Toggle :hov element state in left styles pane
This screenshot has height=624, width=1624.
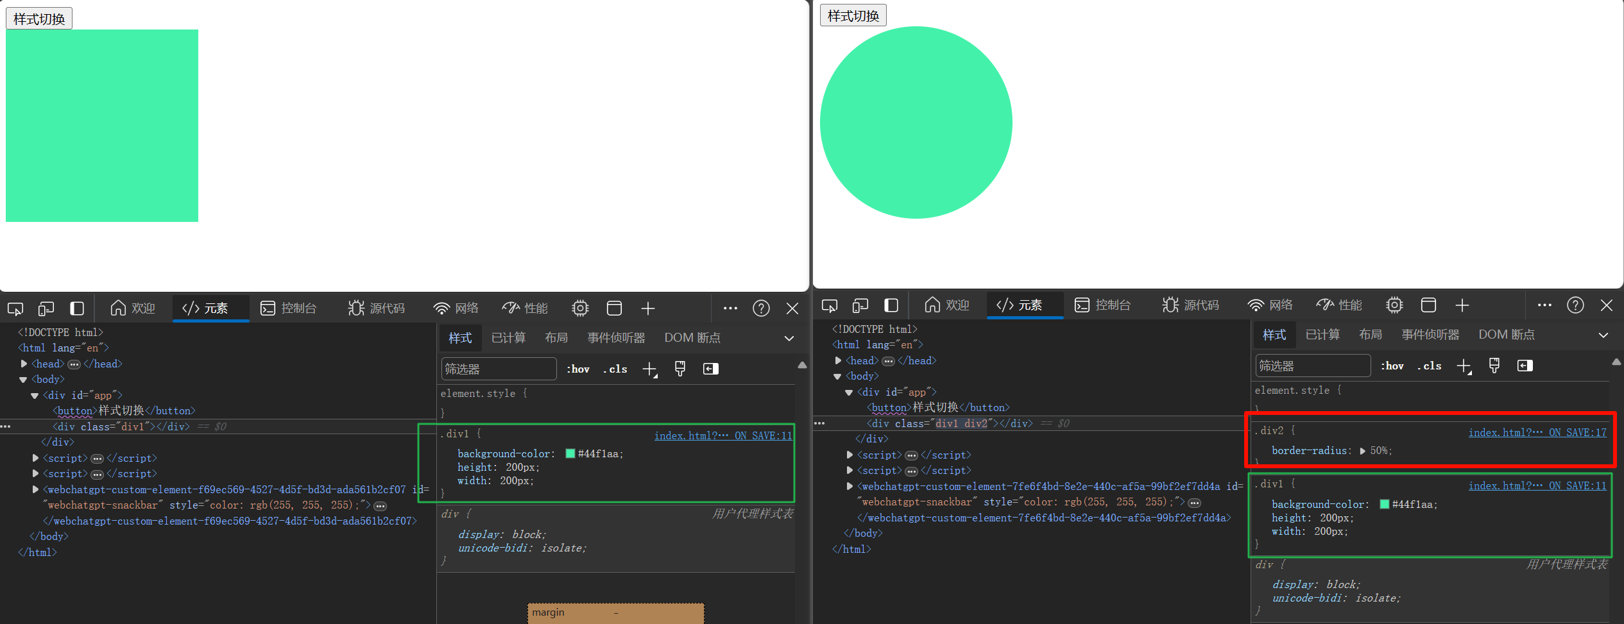click(578, 369)
